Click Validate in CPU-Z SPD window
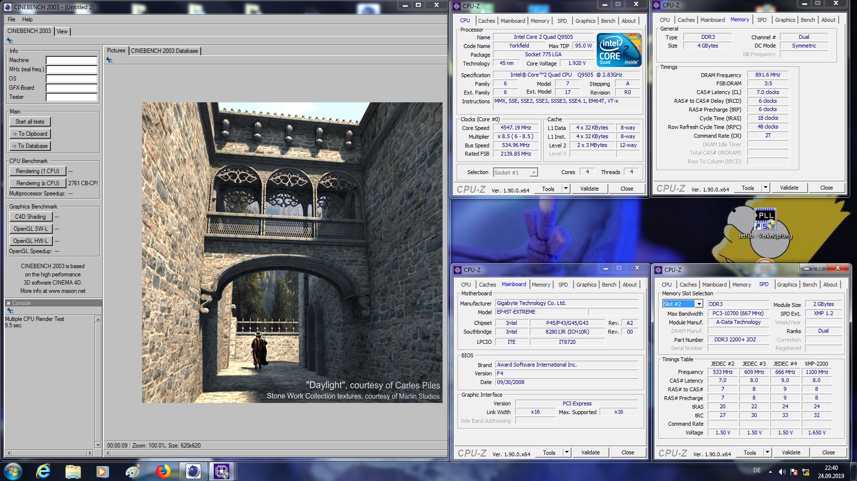The image size is (857, 481). (791, 452)
